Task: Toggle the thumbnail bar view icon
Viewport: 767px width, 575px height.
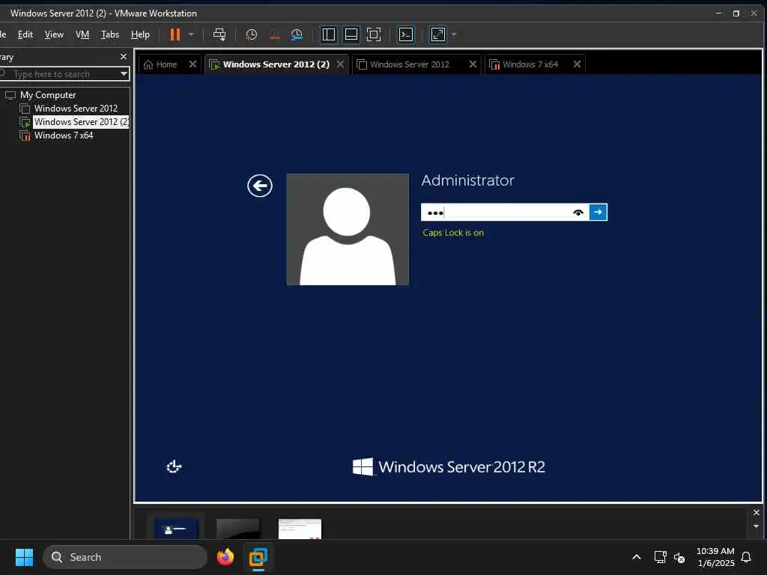Action: [x=351, y=34]
